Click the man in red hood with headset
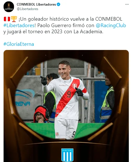 pos(41,114)
